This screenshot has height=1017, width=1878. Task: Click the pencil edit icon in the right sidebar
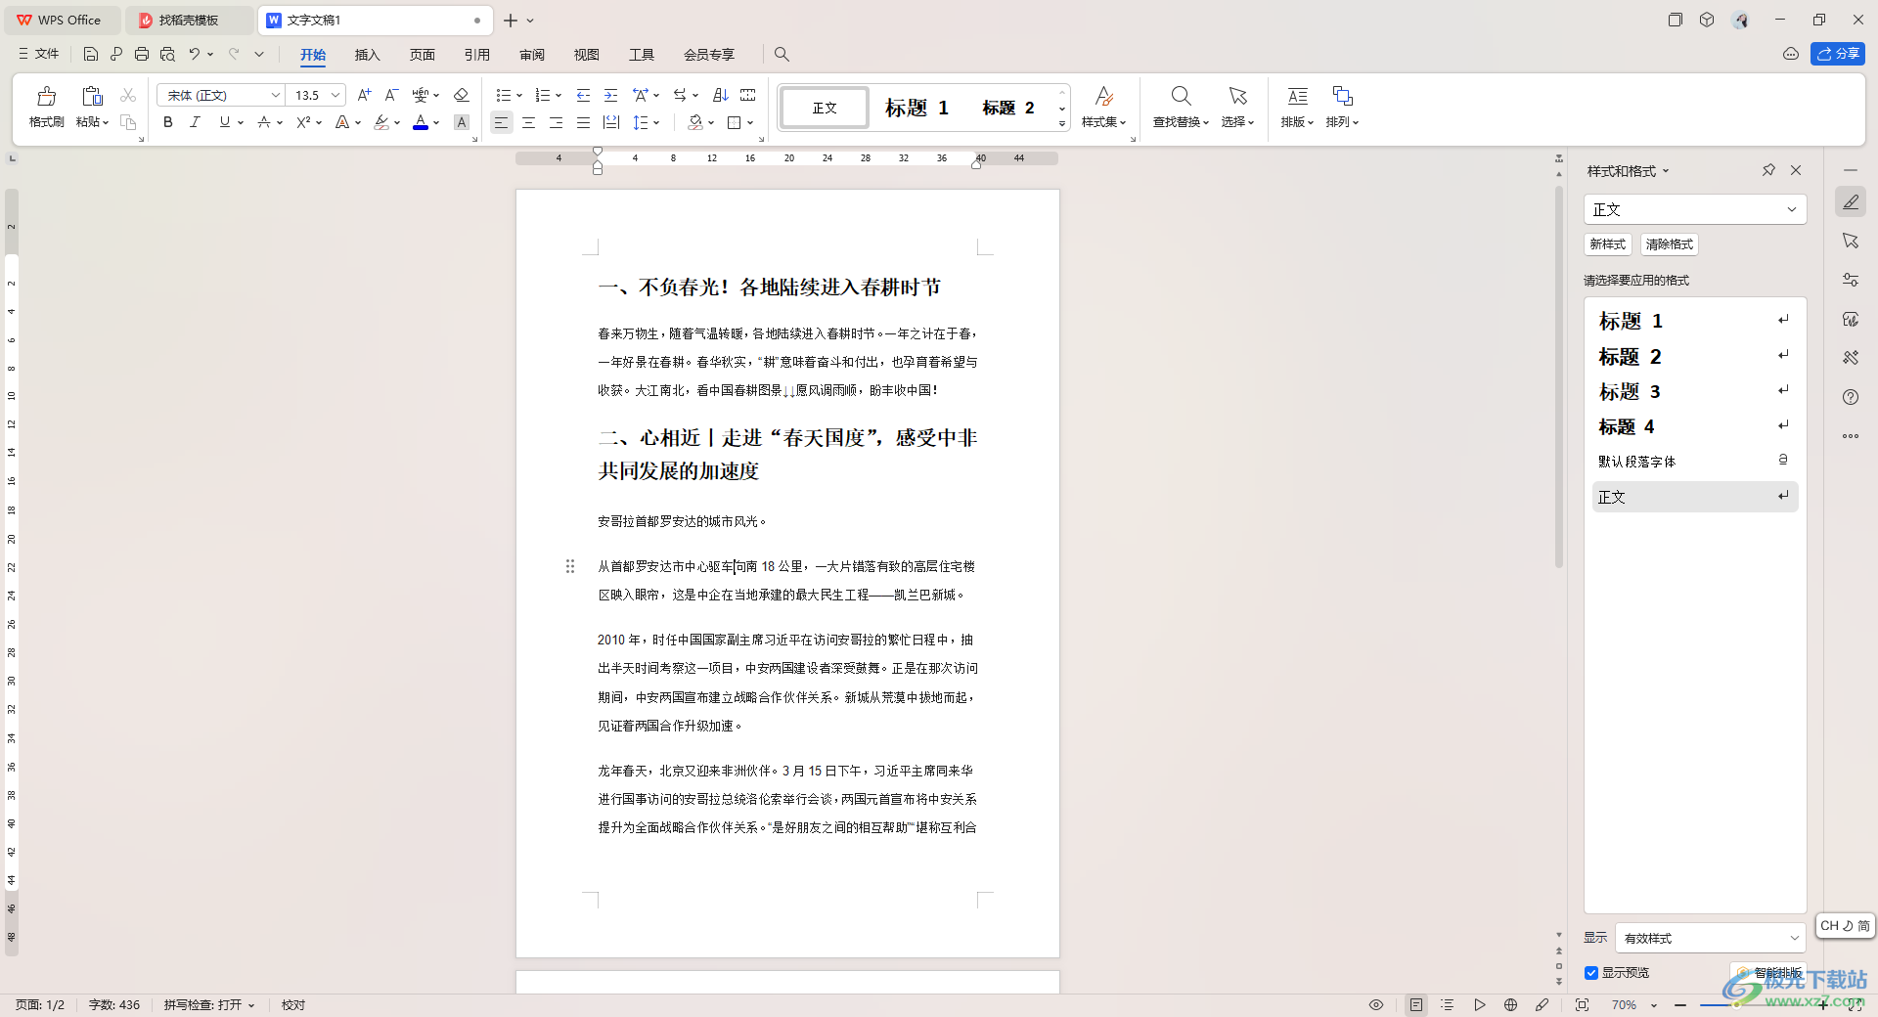[1851, 201]
